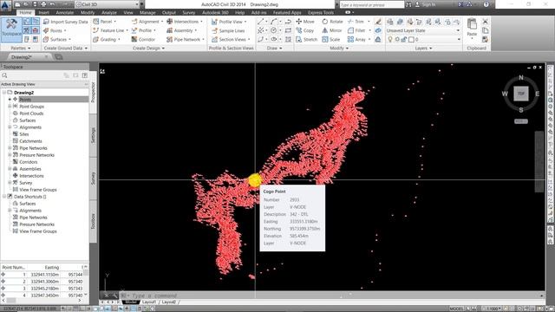
Task: Expand the Pipe Networks tree node
Action: [x=10, y=148]
